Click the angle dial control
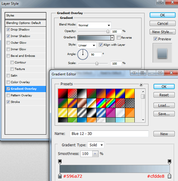 83,54
